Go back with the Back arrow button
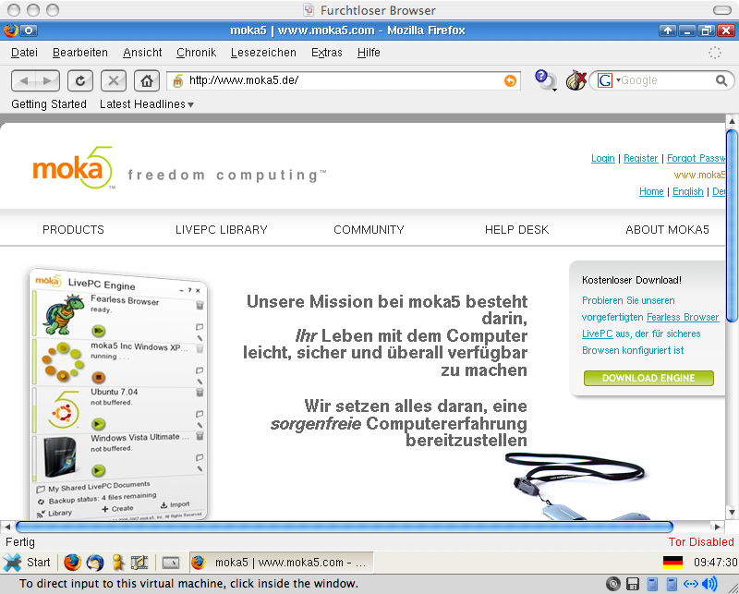This screenshot has height=594, width=739. [x=24, y=80]
